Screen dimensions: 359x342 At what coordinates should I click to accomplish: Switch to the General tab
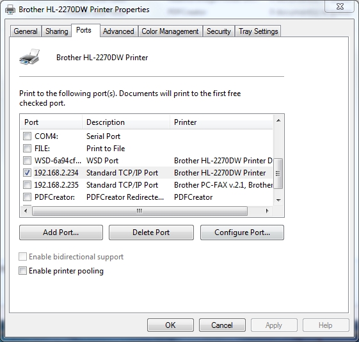[x=26, y=31]
